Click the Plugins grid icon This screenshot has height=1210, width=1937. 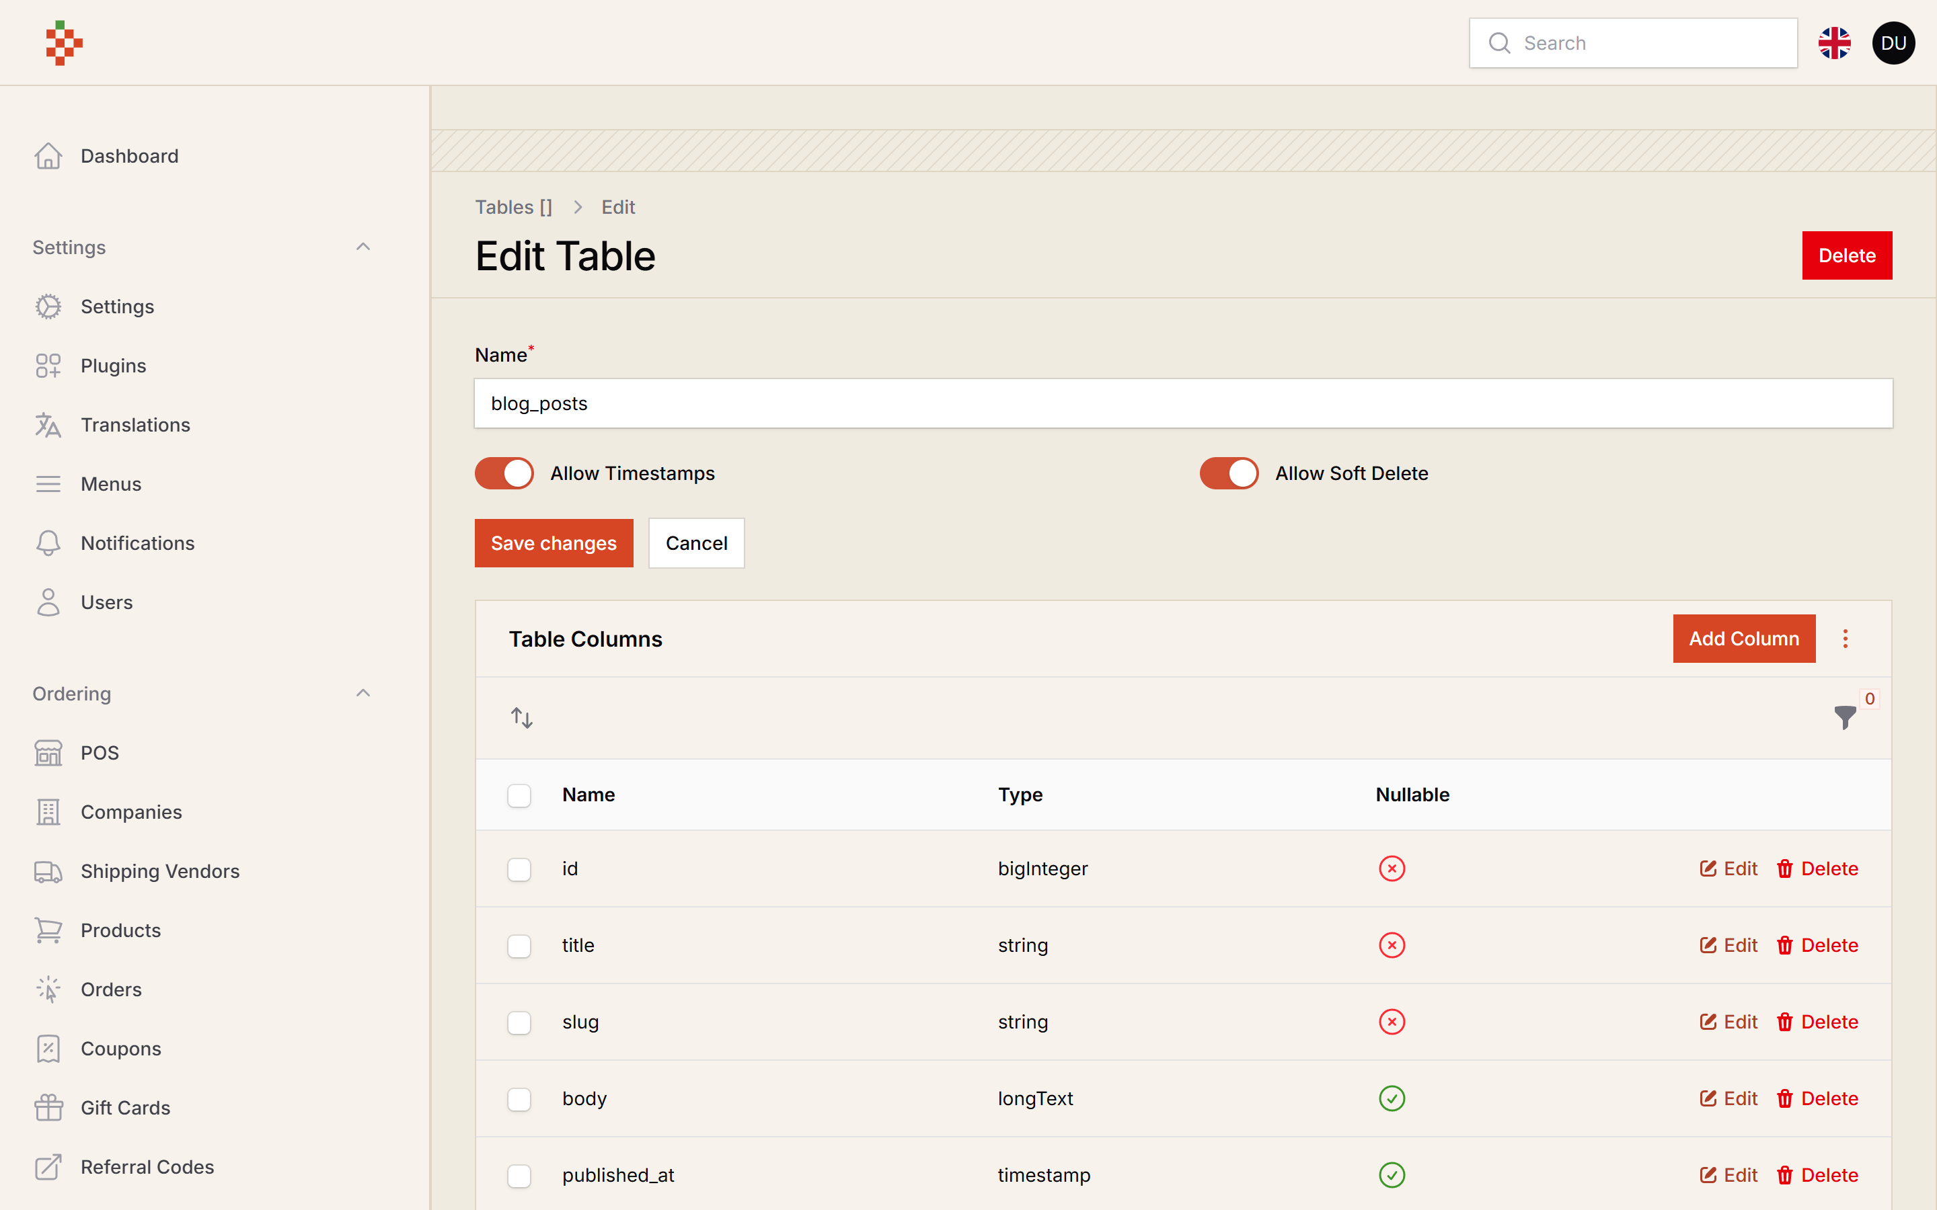[x=48, y=366]
